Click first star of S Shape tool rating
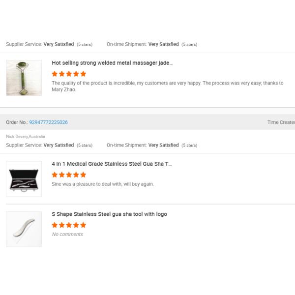Viewport: 295px width, 295px height. pos(55,225)
